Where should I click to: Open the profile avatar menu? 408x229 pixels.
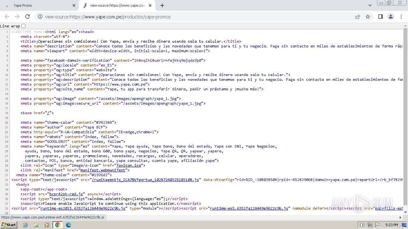[390, 17]
